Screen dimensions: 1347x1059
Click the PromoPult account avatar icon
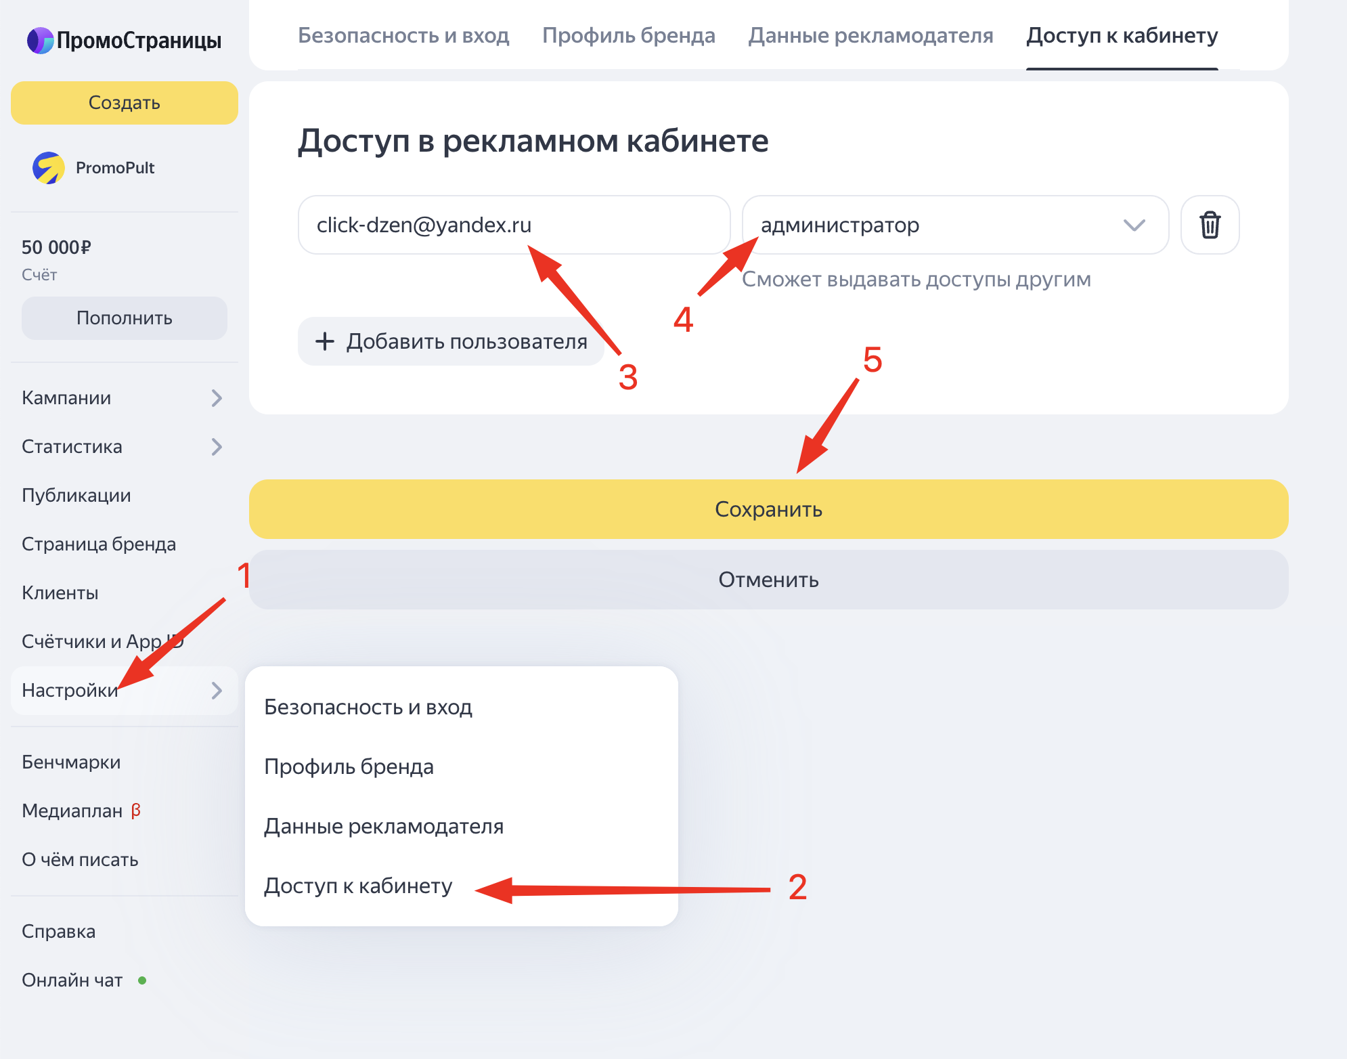point(49,168)
